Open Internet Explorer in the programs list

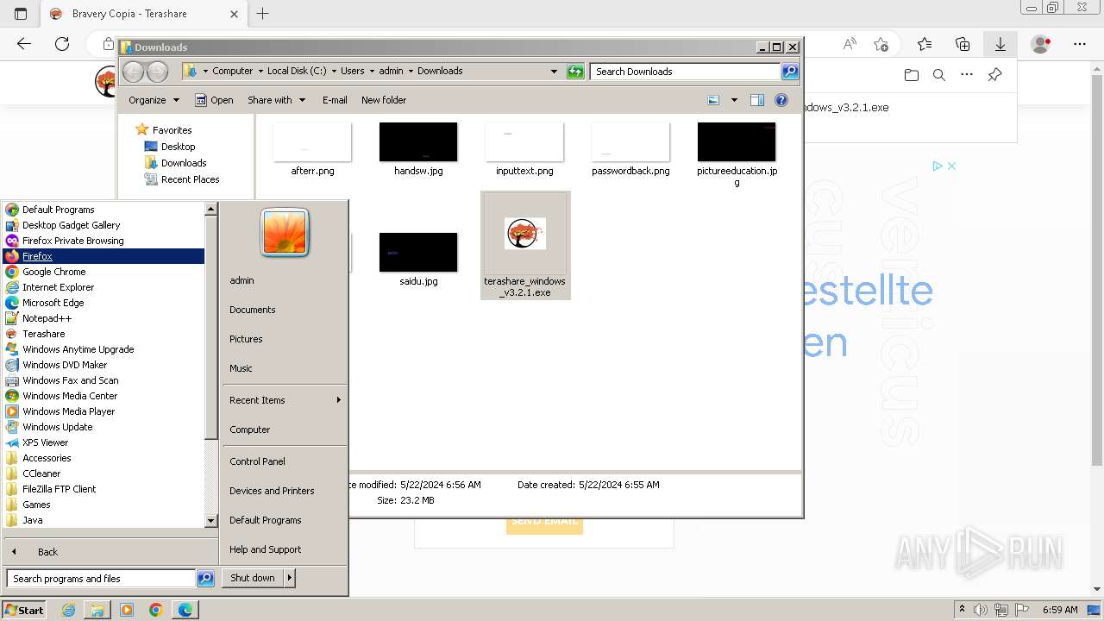point(103,287)
